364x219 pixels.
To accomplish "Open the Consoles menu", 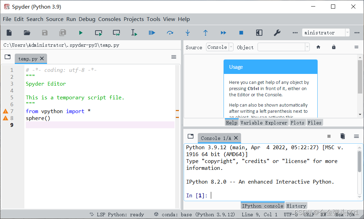I will click(x=109, y=19).
